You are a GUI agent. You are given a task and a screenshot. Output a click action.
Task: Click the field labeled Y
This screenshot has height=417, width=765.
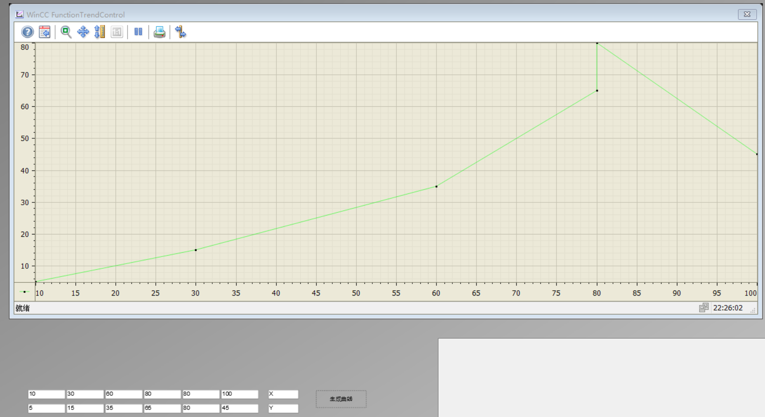pos(283,409)
